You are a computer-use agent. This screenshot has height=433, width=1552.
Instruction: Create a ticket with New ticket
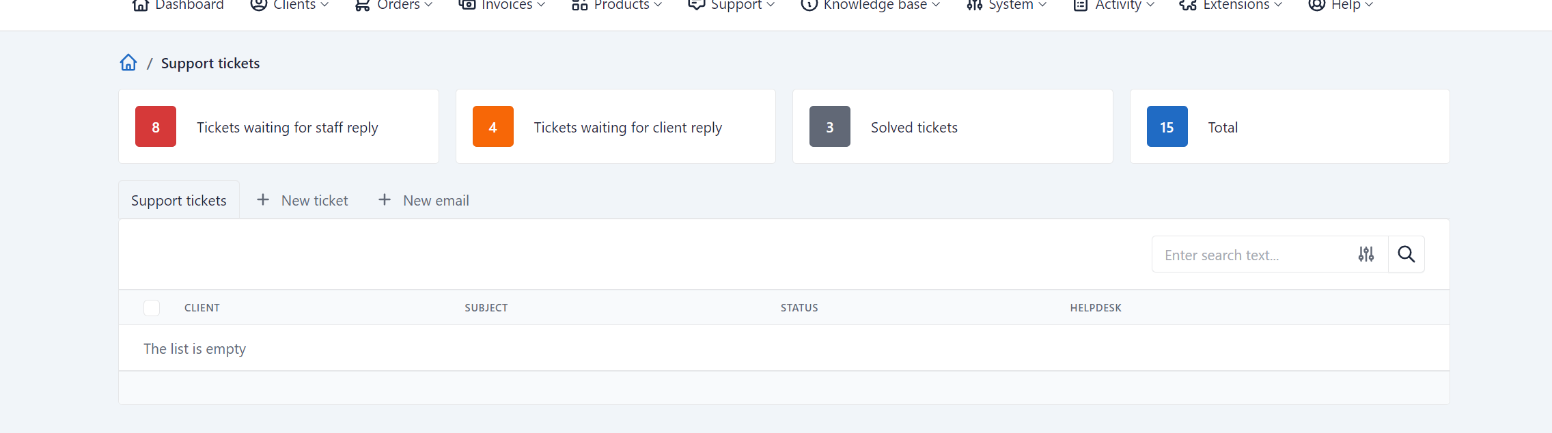[303, 199]
